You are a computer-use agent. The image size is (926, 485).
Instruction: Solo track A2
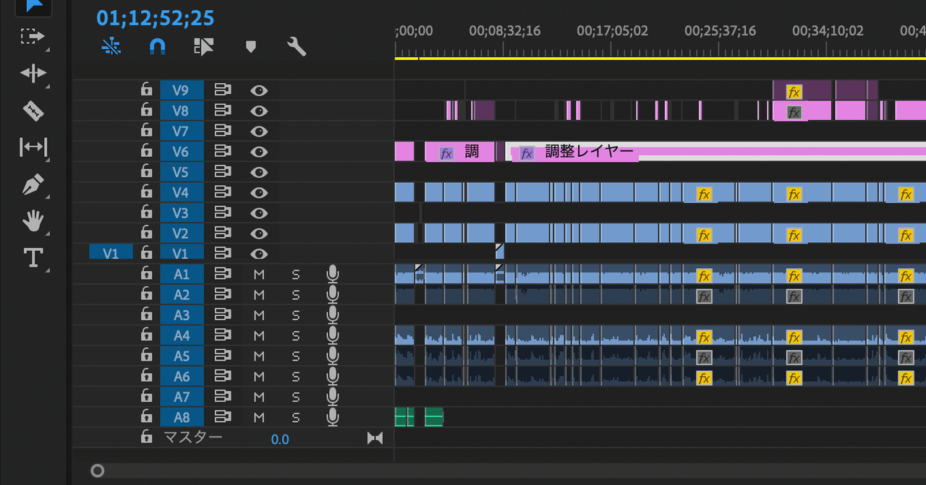[x=295, y=295]
